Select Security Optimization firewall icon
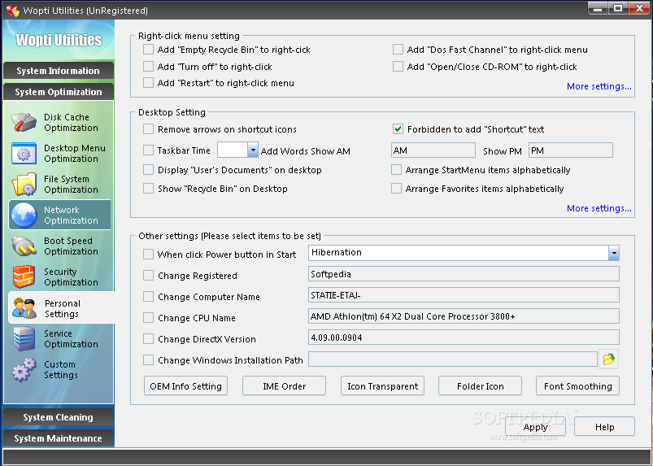Image resolution: width=653 pixels, height=466 pixels. click(x=24, y=277)
